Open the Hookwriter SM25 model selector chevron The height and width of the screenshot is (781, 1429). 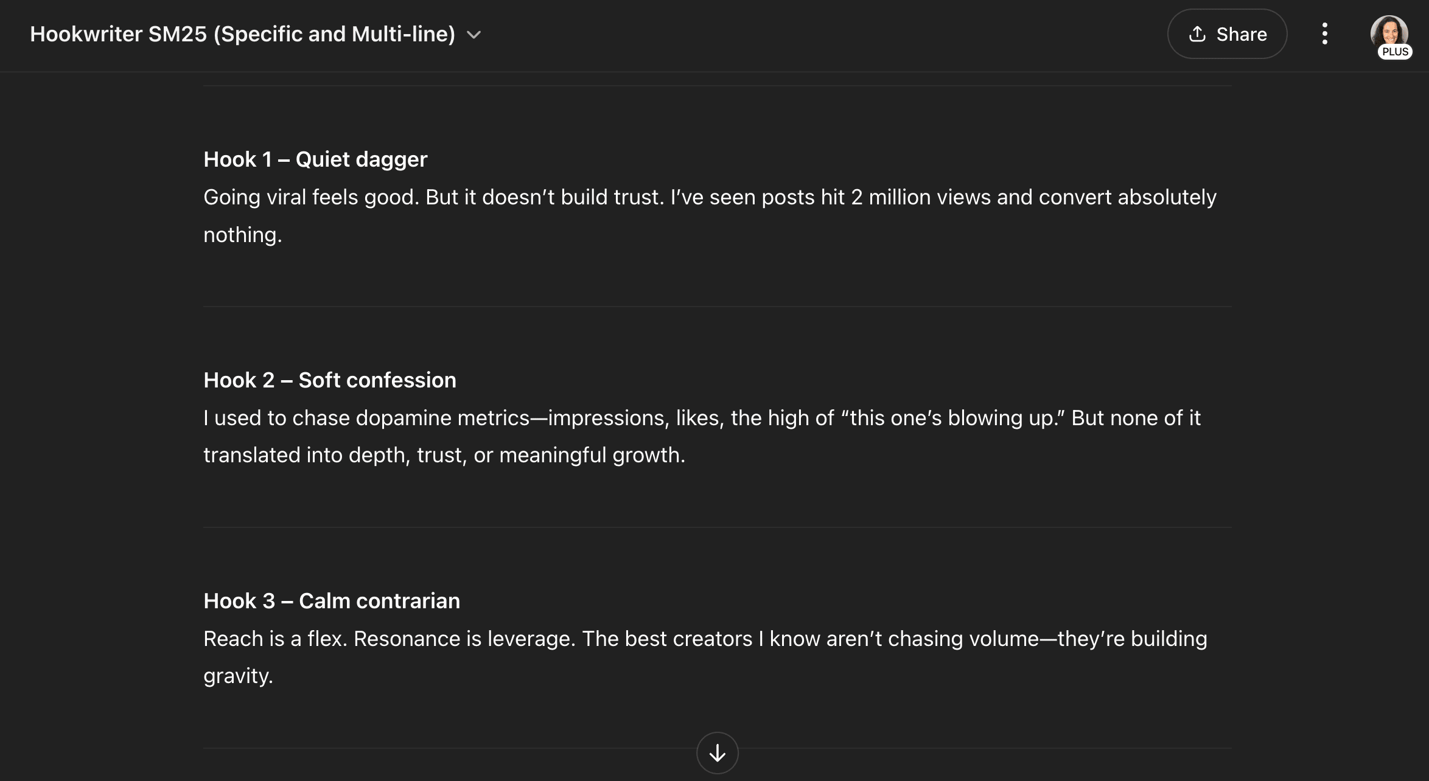coord(473,35)
